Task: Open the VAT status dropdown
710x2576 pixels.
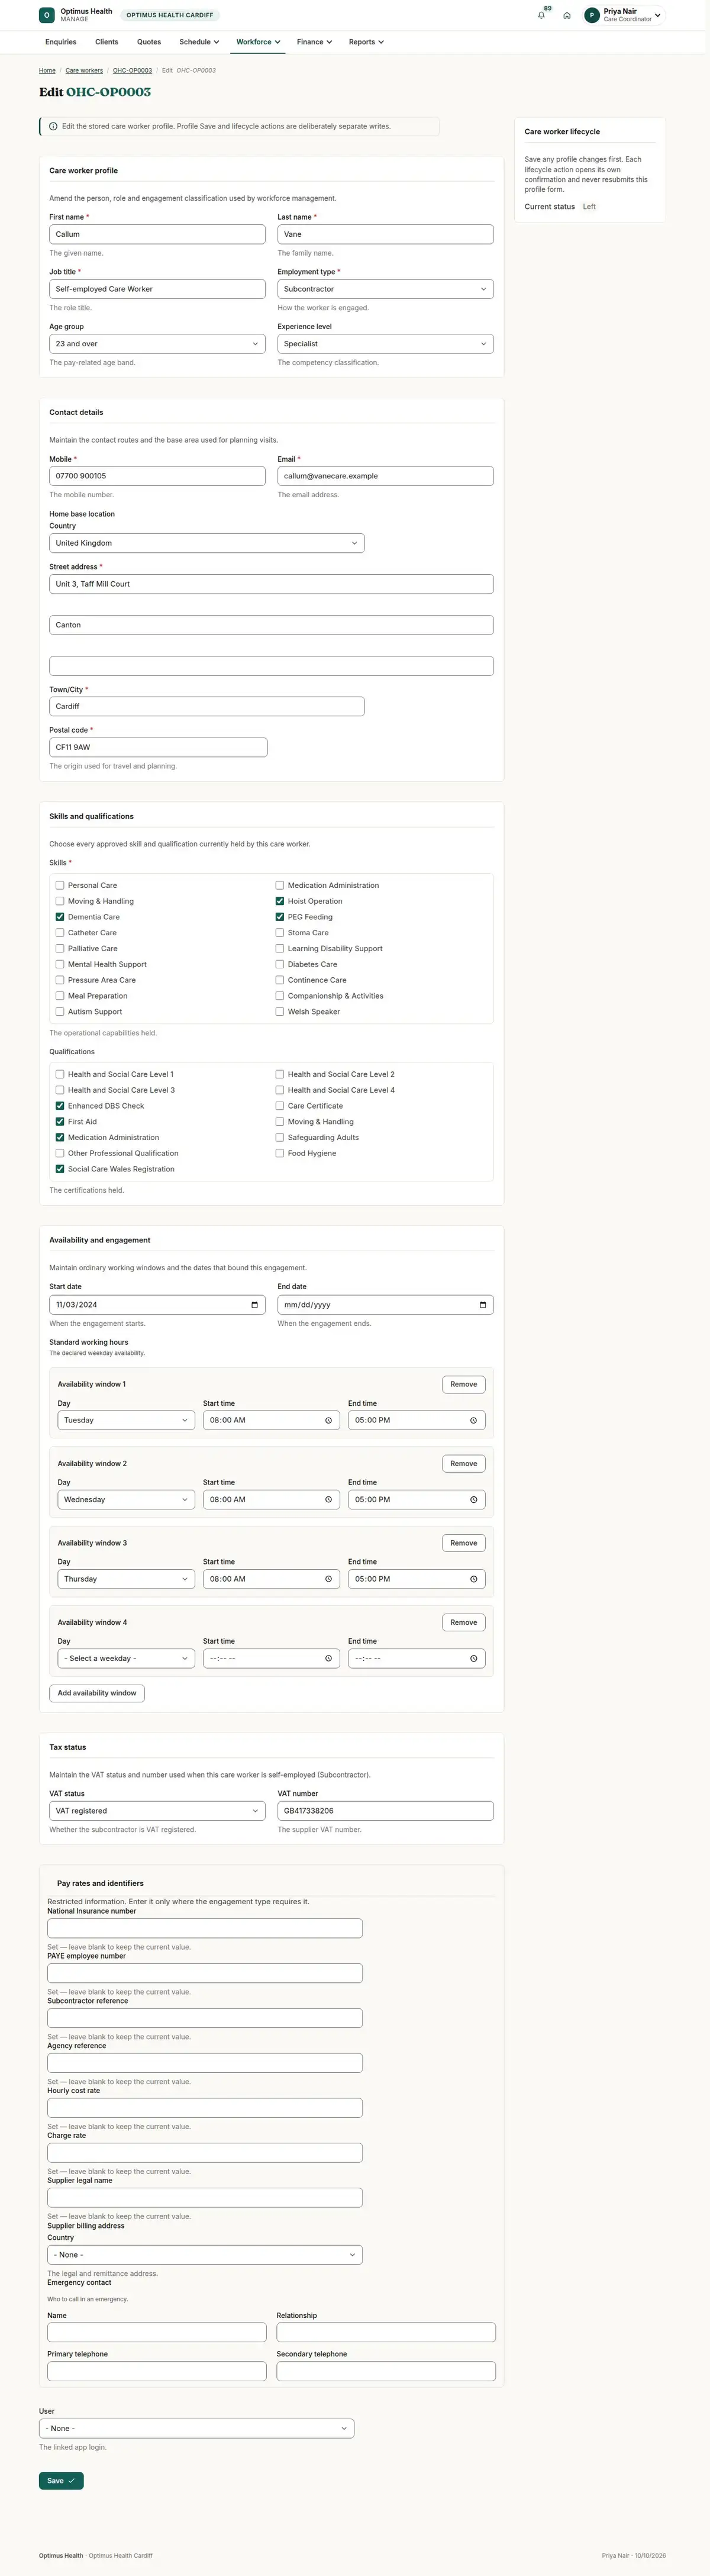Action: point(157,1811)
